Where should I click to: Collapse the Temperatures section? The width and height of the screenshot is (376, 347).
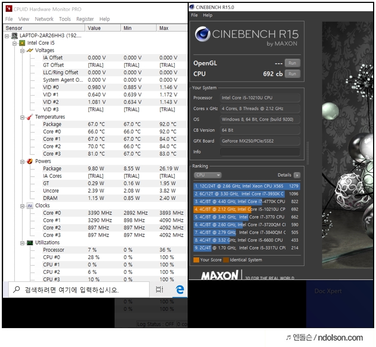(22, 117)
